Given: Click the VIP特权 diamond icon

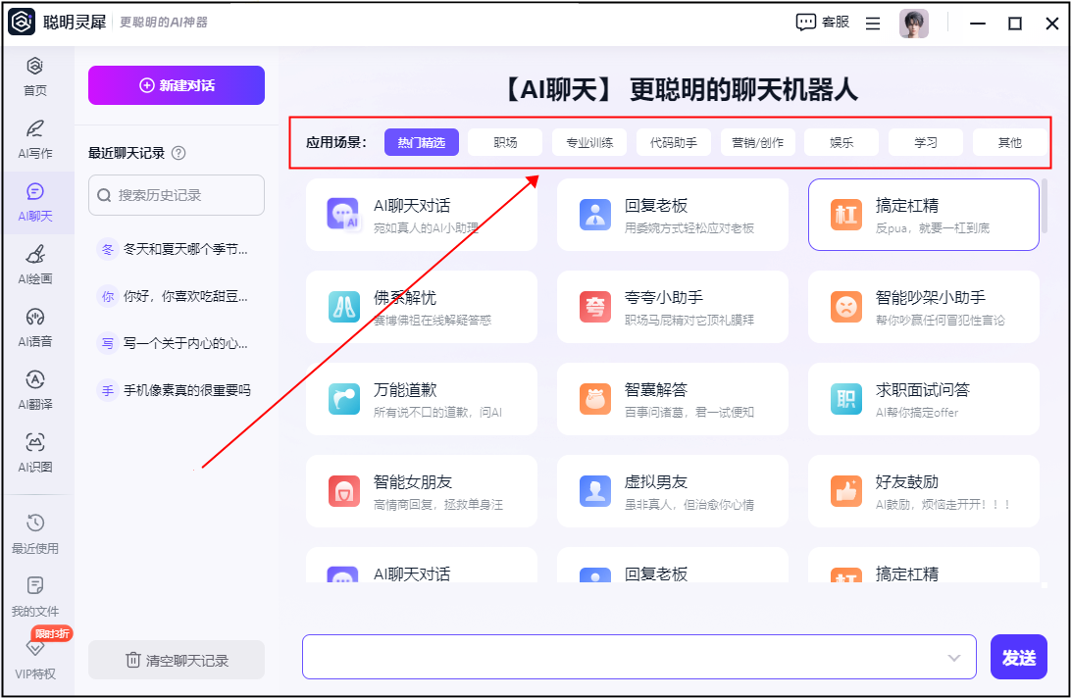Looking at the screenshot, I should click(35, 647).
